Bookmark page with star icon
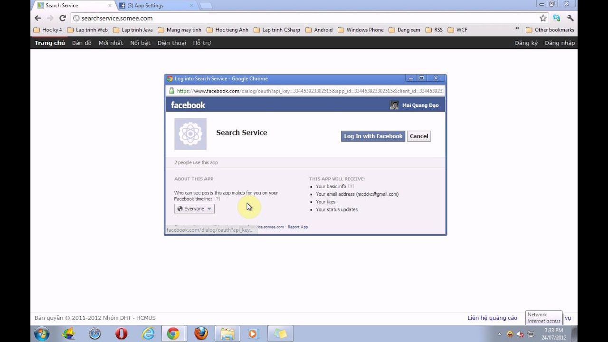Viewport: 608px width, 342px height. point(543,18)
